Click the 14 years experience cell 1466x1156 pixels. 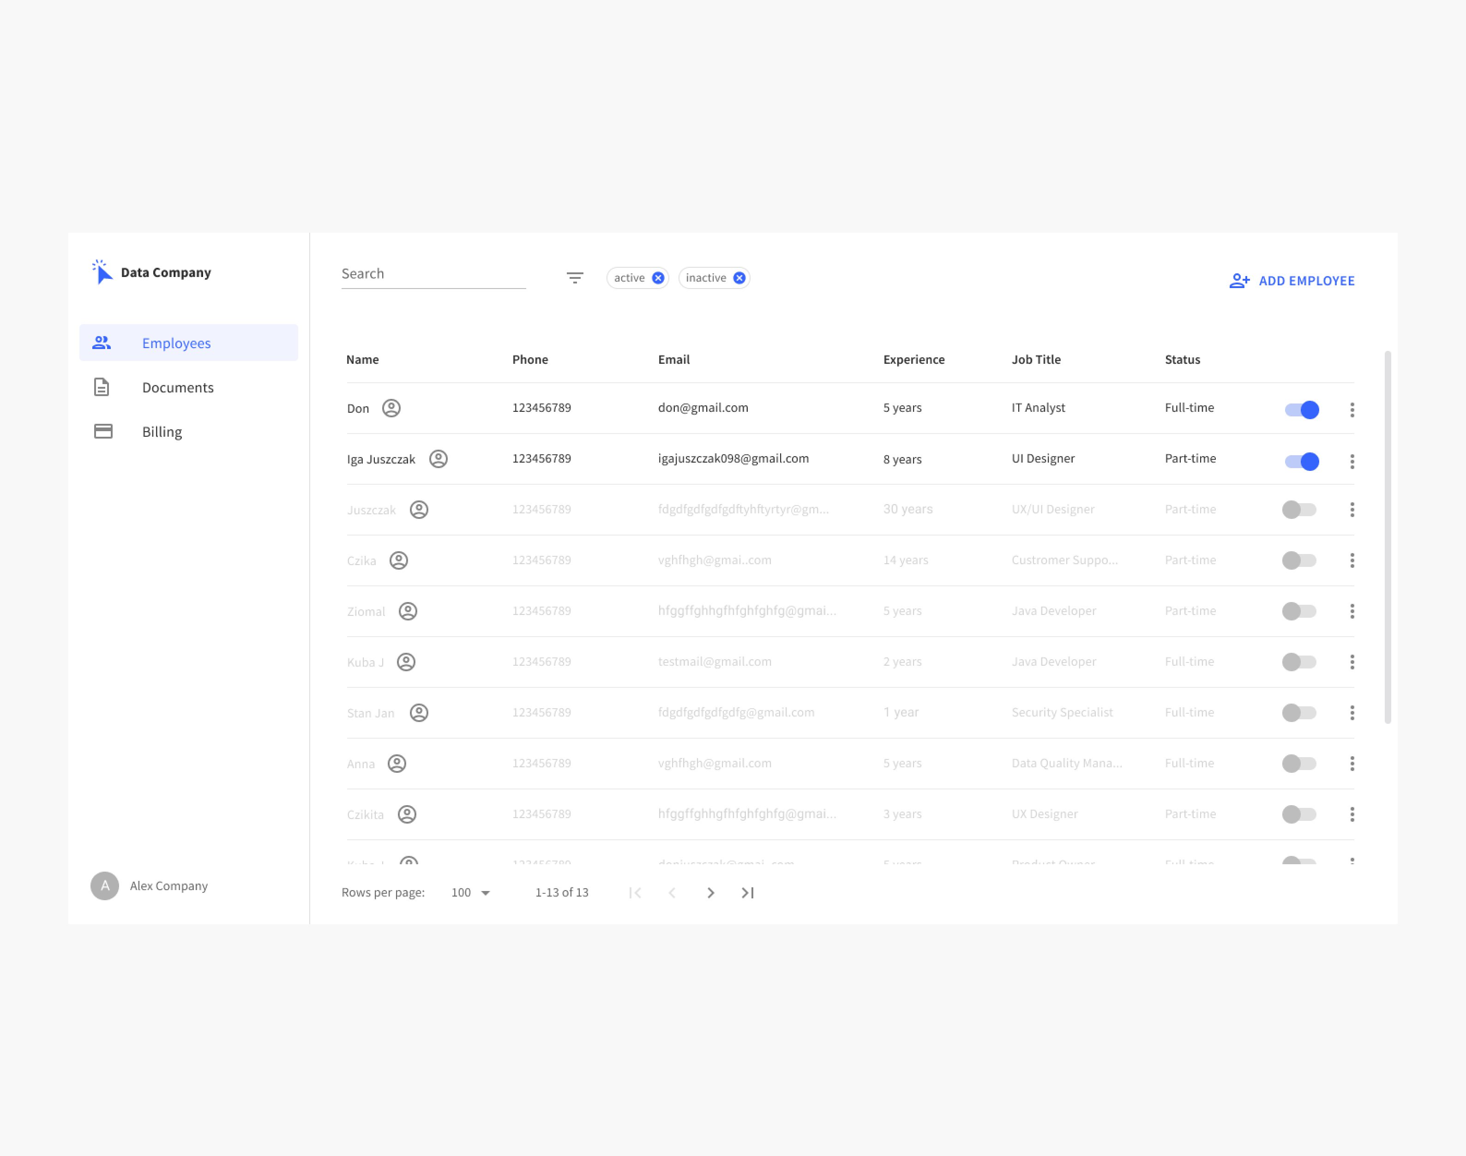905,560
